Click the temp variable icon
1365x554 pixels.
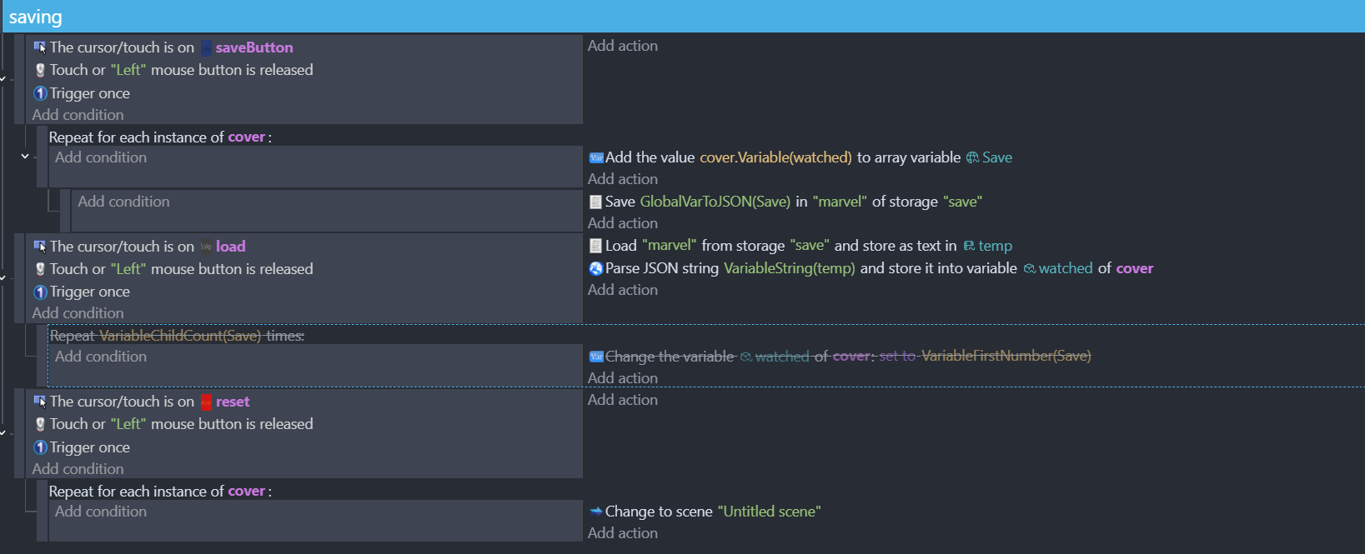[x=969, y=246]
